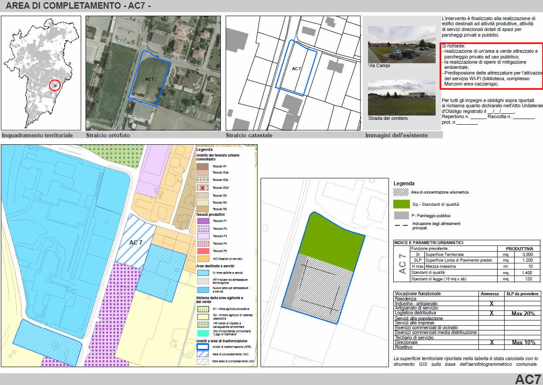The image size is (543, 385).
Task: Click the Ambiti di trasformazione (ATR) swatch
Action: (x=203, y=347)
